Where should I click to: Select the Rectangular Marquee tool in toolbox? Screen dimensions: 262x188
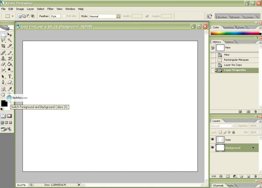pos(3,35)
